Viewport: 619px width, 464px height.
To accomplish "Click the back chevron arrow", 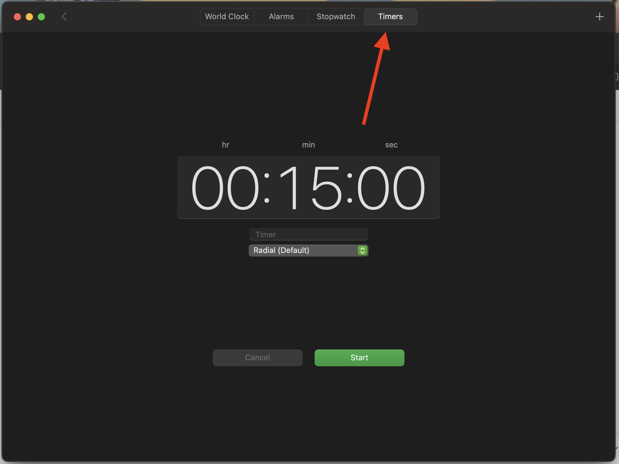I will click(64, 16).
